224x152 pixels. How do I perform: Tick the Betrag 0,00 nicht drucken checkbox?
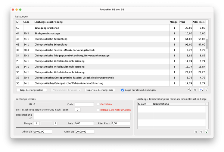pyautogui.click(x=99, y=110)
